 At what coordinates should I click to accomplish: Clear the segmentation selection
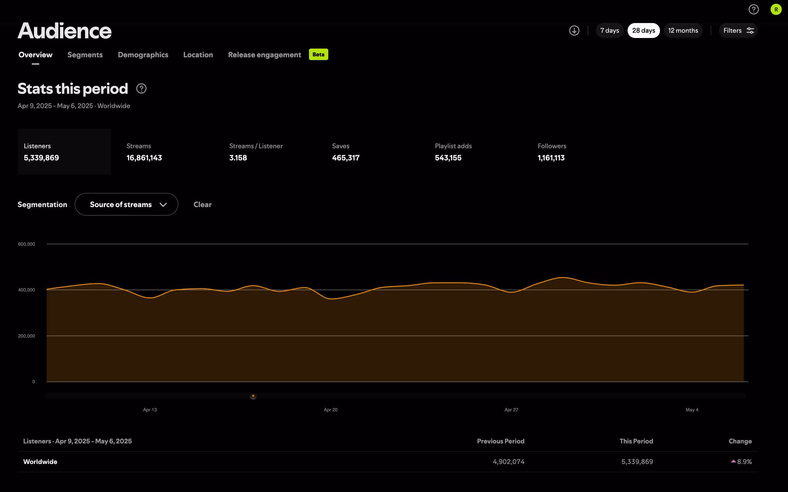point(202,204)
